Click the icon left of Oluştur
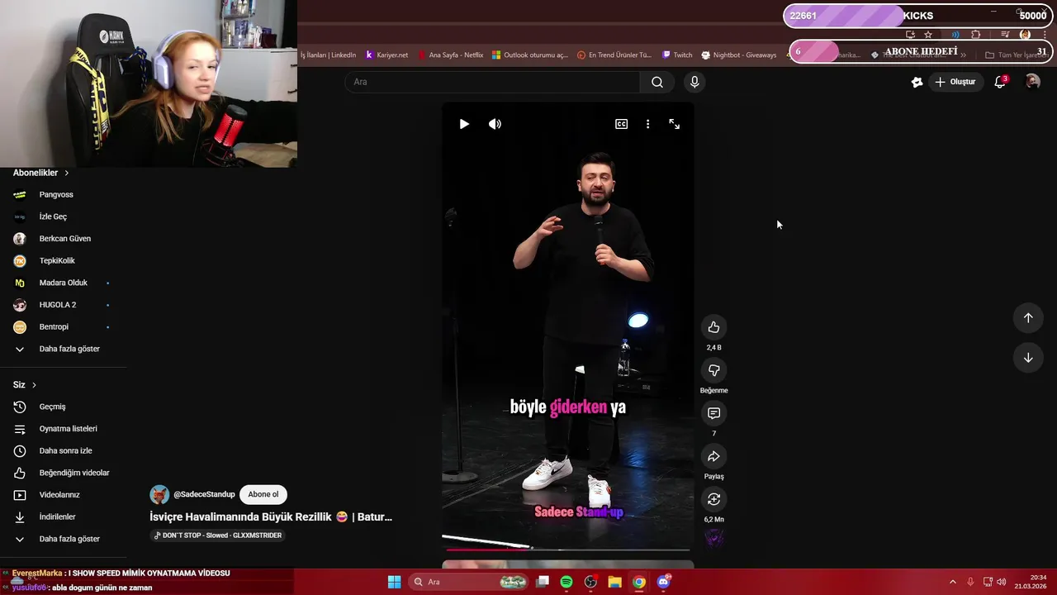1057x595 pixels. pyautogui.click(x=917, y=82)
